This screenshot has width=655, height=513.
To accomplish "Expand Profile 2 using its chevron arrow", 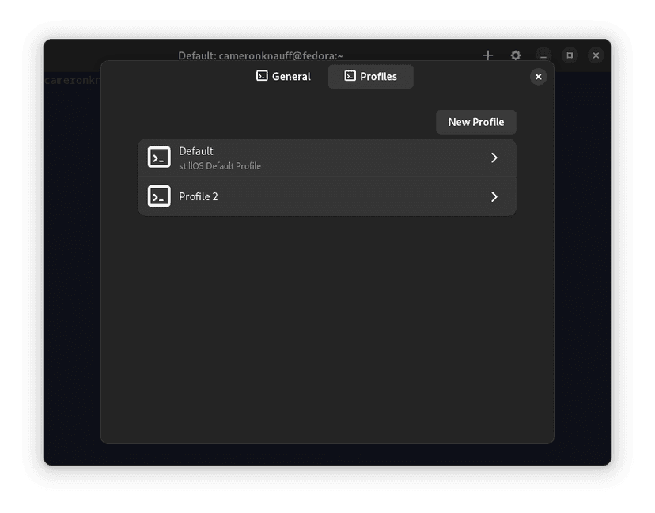I will (x=494, y=196).
